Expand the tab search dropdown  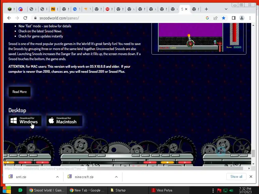coord(226,9)
